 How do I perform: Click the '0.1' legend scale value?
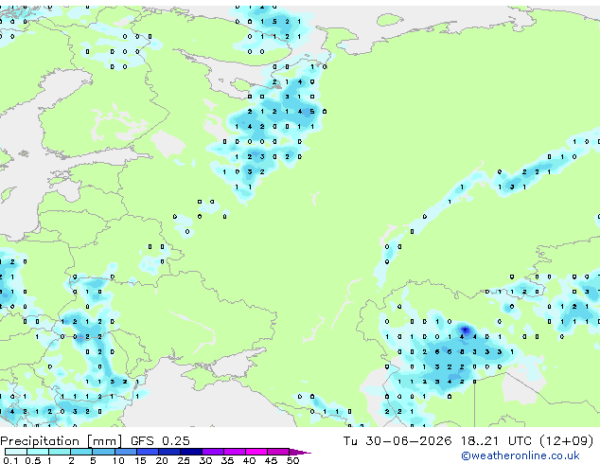click(x=10, y=460)
